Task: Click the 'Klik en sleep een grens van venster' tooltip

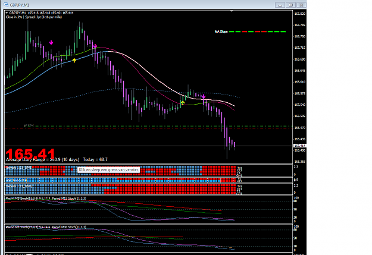Action: pos(108,170)
